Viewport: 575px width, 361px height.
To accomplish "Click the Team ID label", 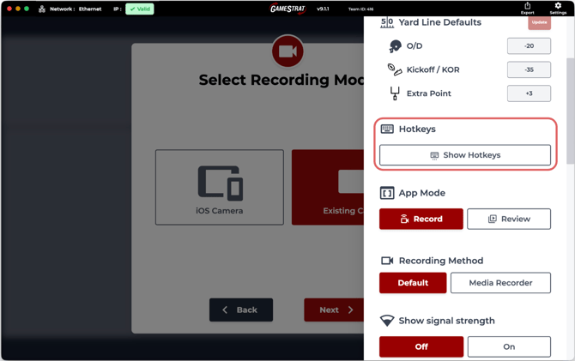I will tap(360, 9).
